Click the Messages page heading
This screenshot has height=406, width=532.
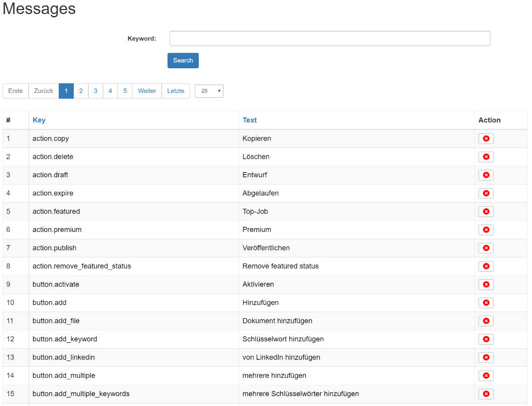point(39,9)
